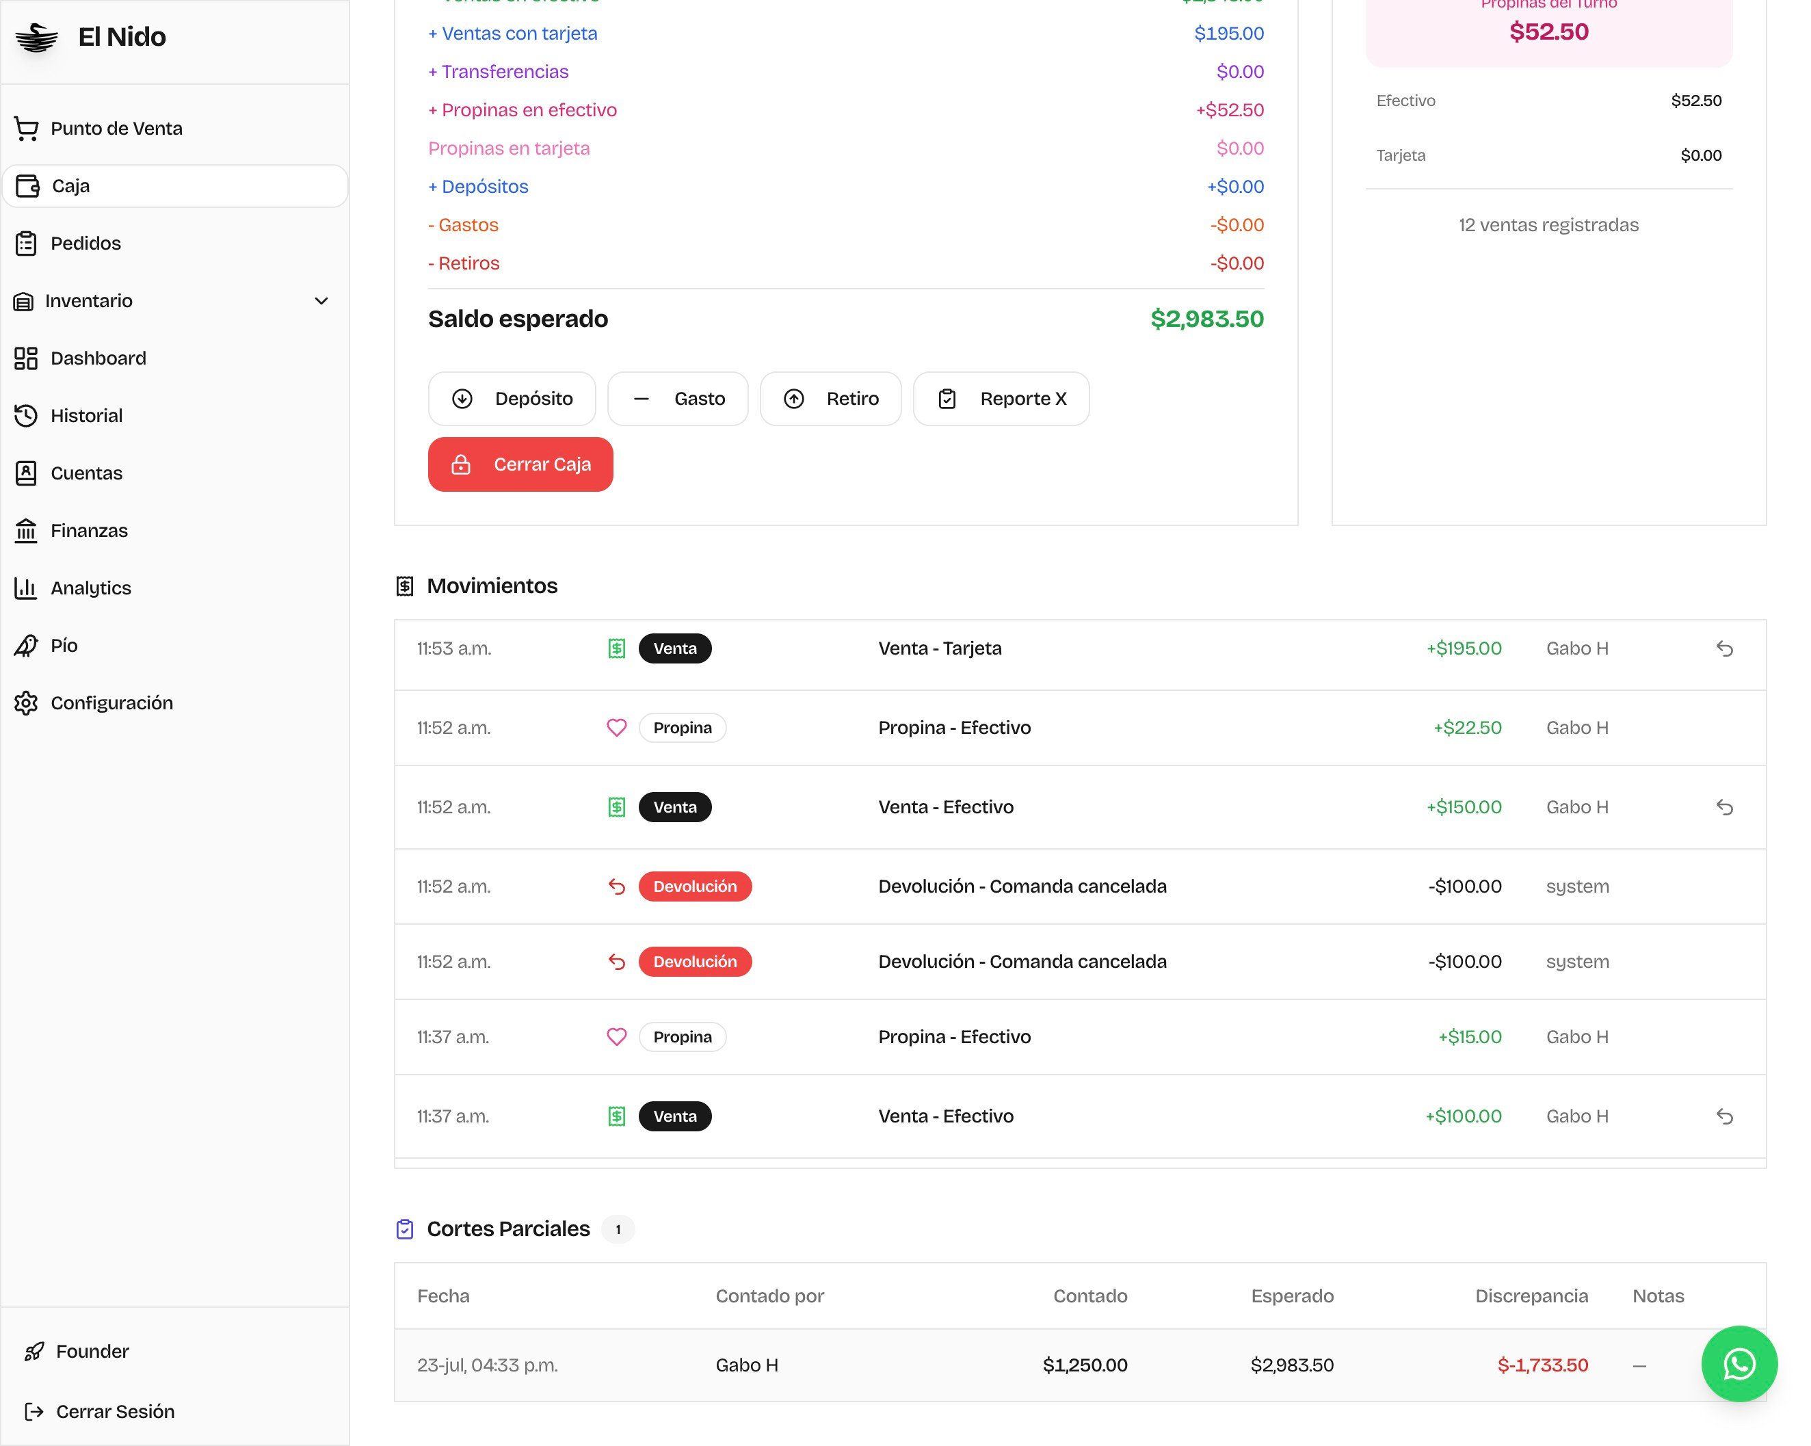
Task: Click Propinas del turno $52.50 total
Action: (x=1548, y=32)
